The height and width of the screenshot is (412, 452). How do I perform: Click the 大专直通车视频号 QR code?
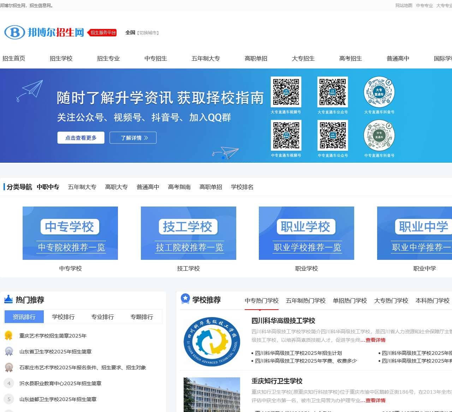[286, 92]
